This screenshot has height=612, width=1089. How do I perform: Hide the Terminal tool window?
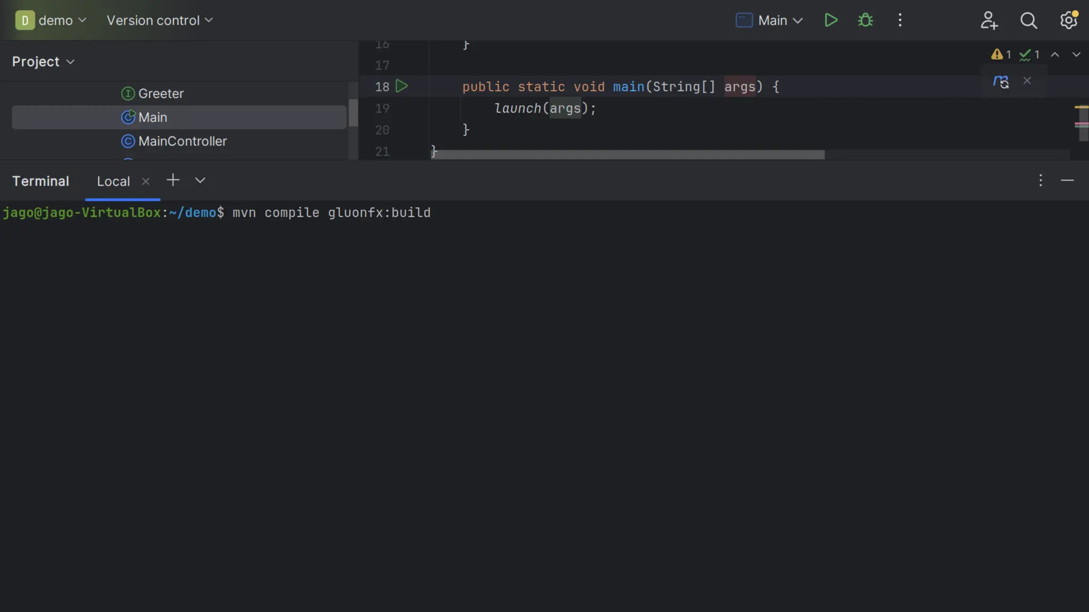[1067, 181]
